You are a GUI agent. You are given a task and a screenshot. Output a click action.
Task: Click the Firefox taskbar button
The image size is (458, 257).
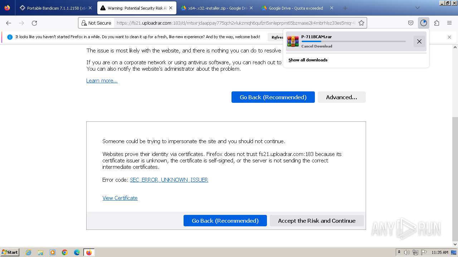[89, 252]
